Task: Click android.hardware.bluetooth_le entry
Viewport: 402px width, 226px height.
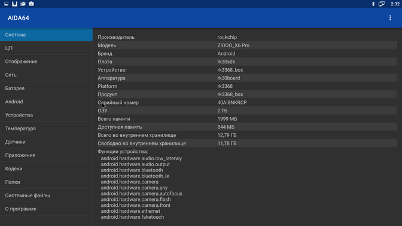Action: [x=135, y=176]
